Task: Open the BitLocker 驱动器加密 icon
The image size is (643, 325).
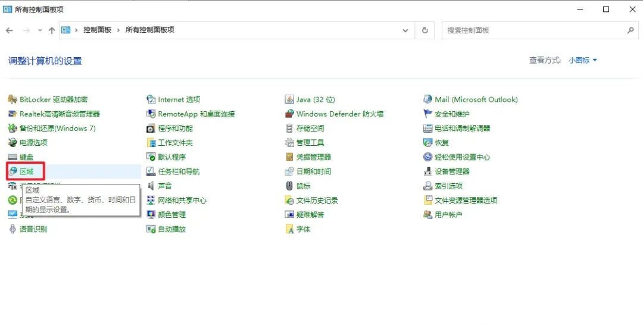Action: coord(13,99)
